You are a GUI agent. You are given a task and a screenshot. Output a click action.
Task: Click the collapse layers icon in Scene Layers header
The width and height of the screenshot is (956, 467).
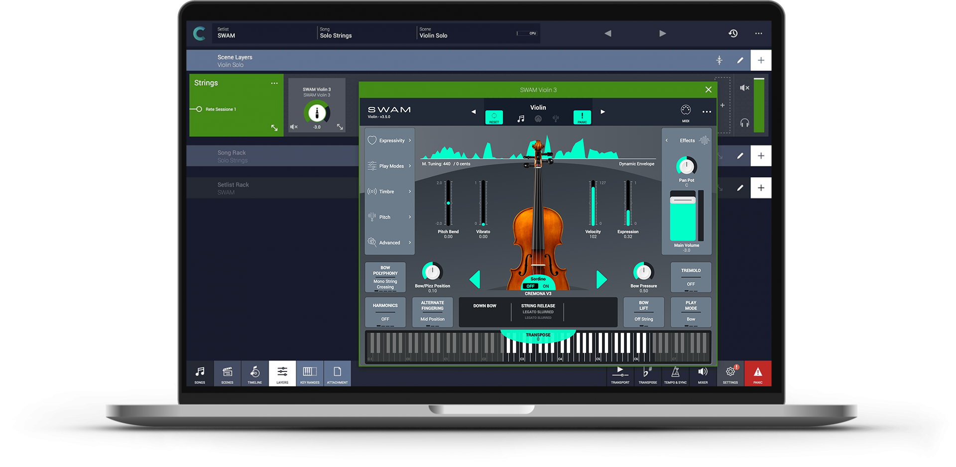(x=719, y=60)
